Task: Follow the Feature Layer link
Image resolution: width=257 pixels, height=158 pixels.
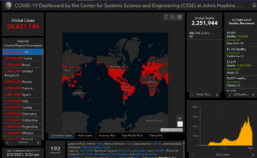Action: tap(101, 147)
